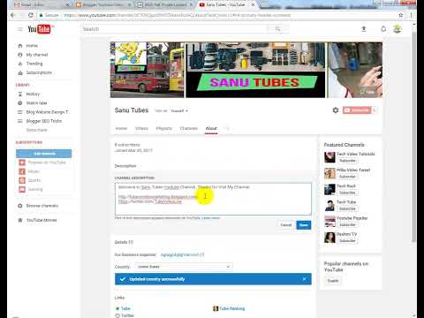Click the channel search icon beside About
Image resolution: width=424 pixels, height=318 pixels.
pyautogui.click(x=227, y=128)
